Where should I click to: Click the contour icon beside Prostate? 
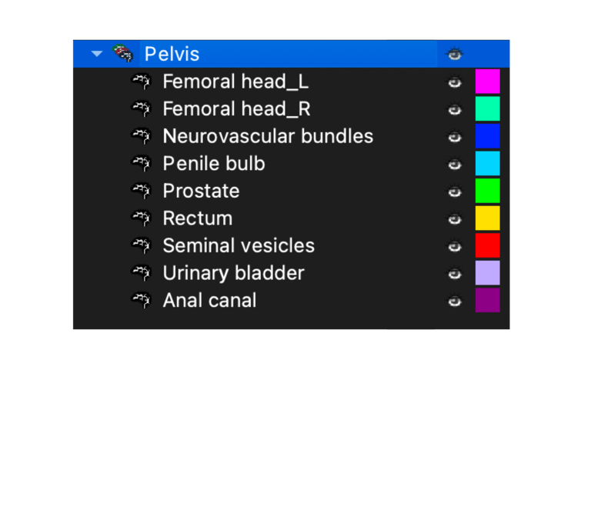click(140, 191)
